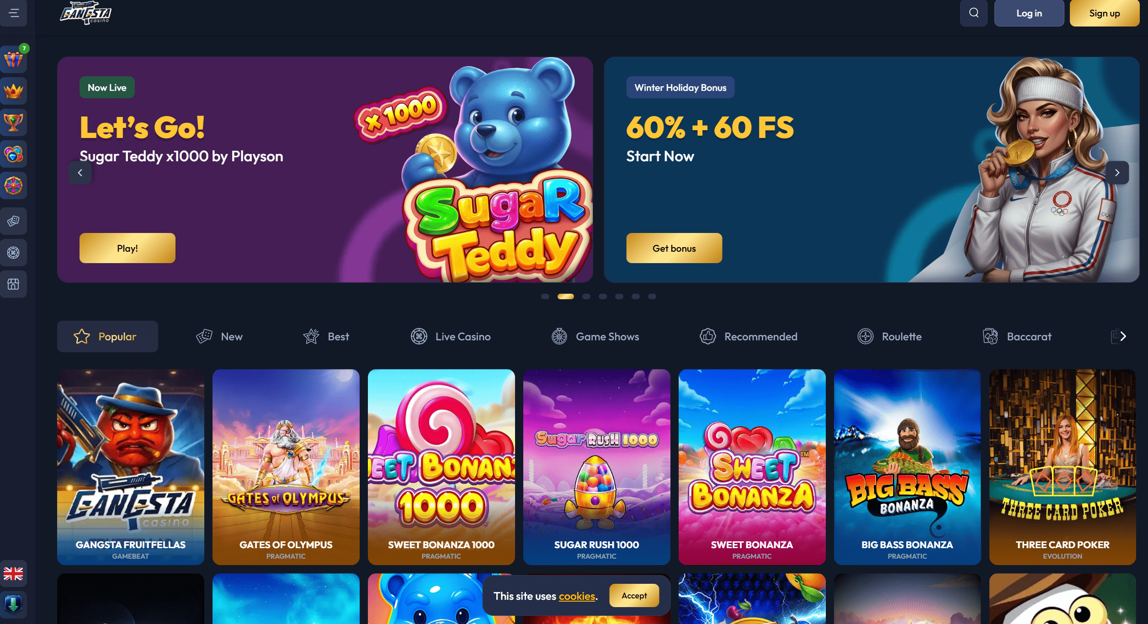Click the download app icon in sidebar

13,604
